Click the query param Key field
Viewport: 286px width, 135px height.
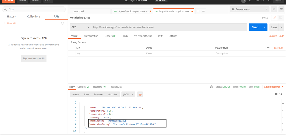(110, 54)
